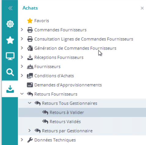Open the star favorites sidebar icon
The width and height of the screenshot is (146, 145).
click(10, 40)
